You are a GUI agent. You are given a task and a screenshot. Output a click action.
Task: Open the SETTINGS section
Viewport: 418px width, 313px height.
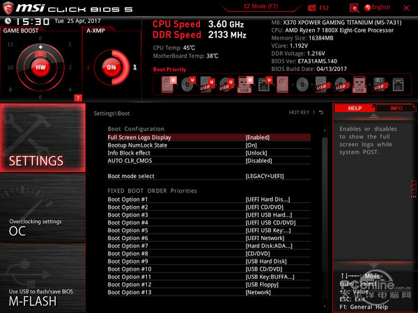[42, 138]
